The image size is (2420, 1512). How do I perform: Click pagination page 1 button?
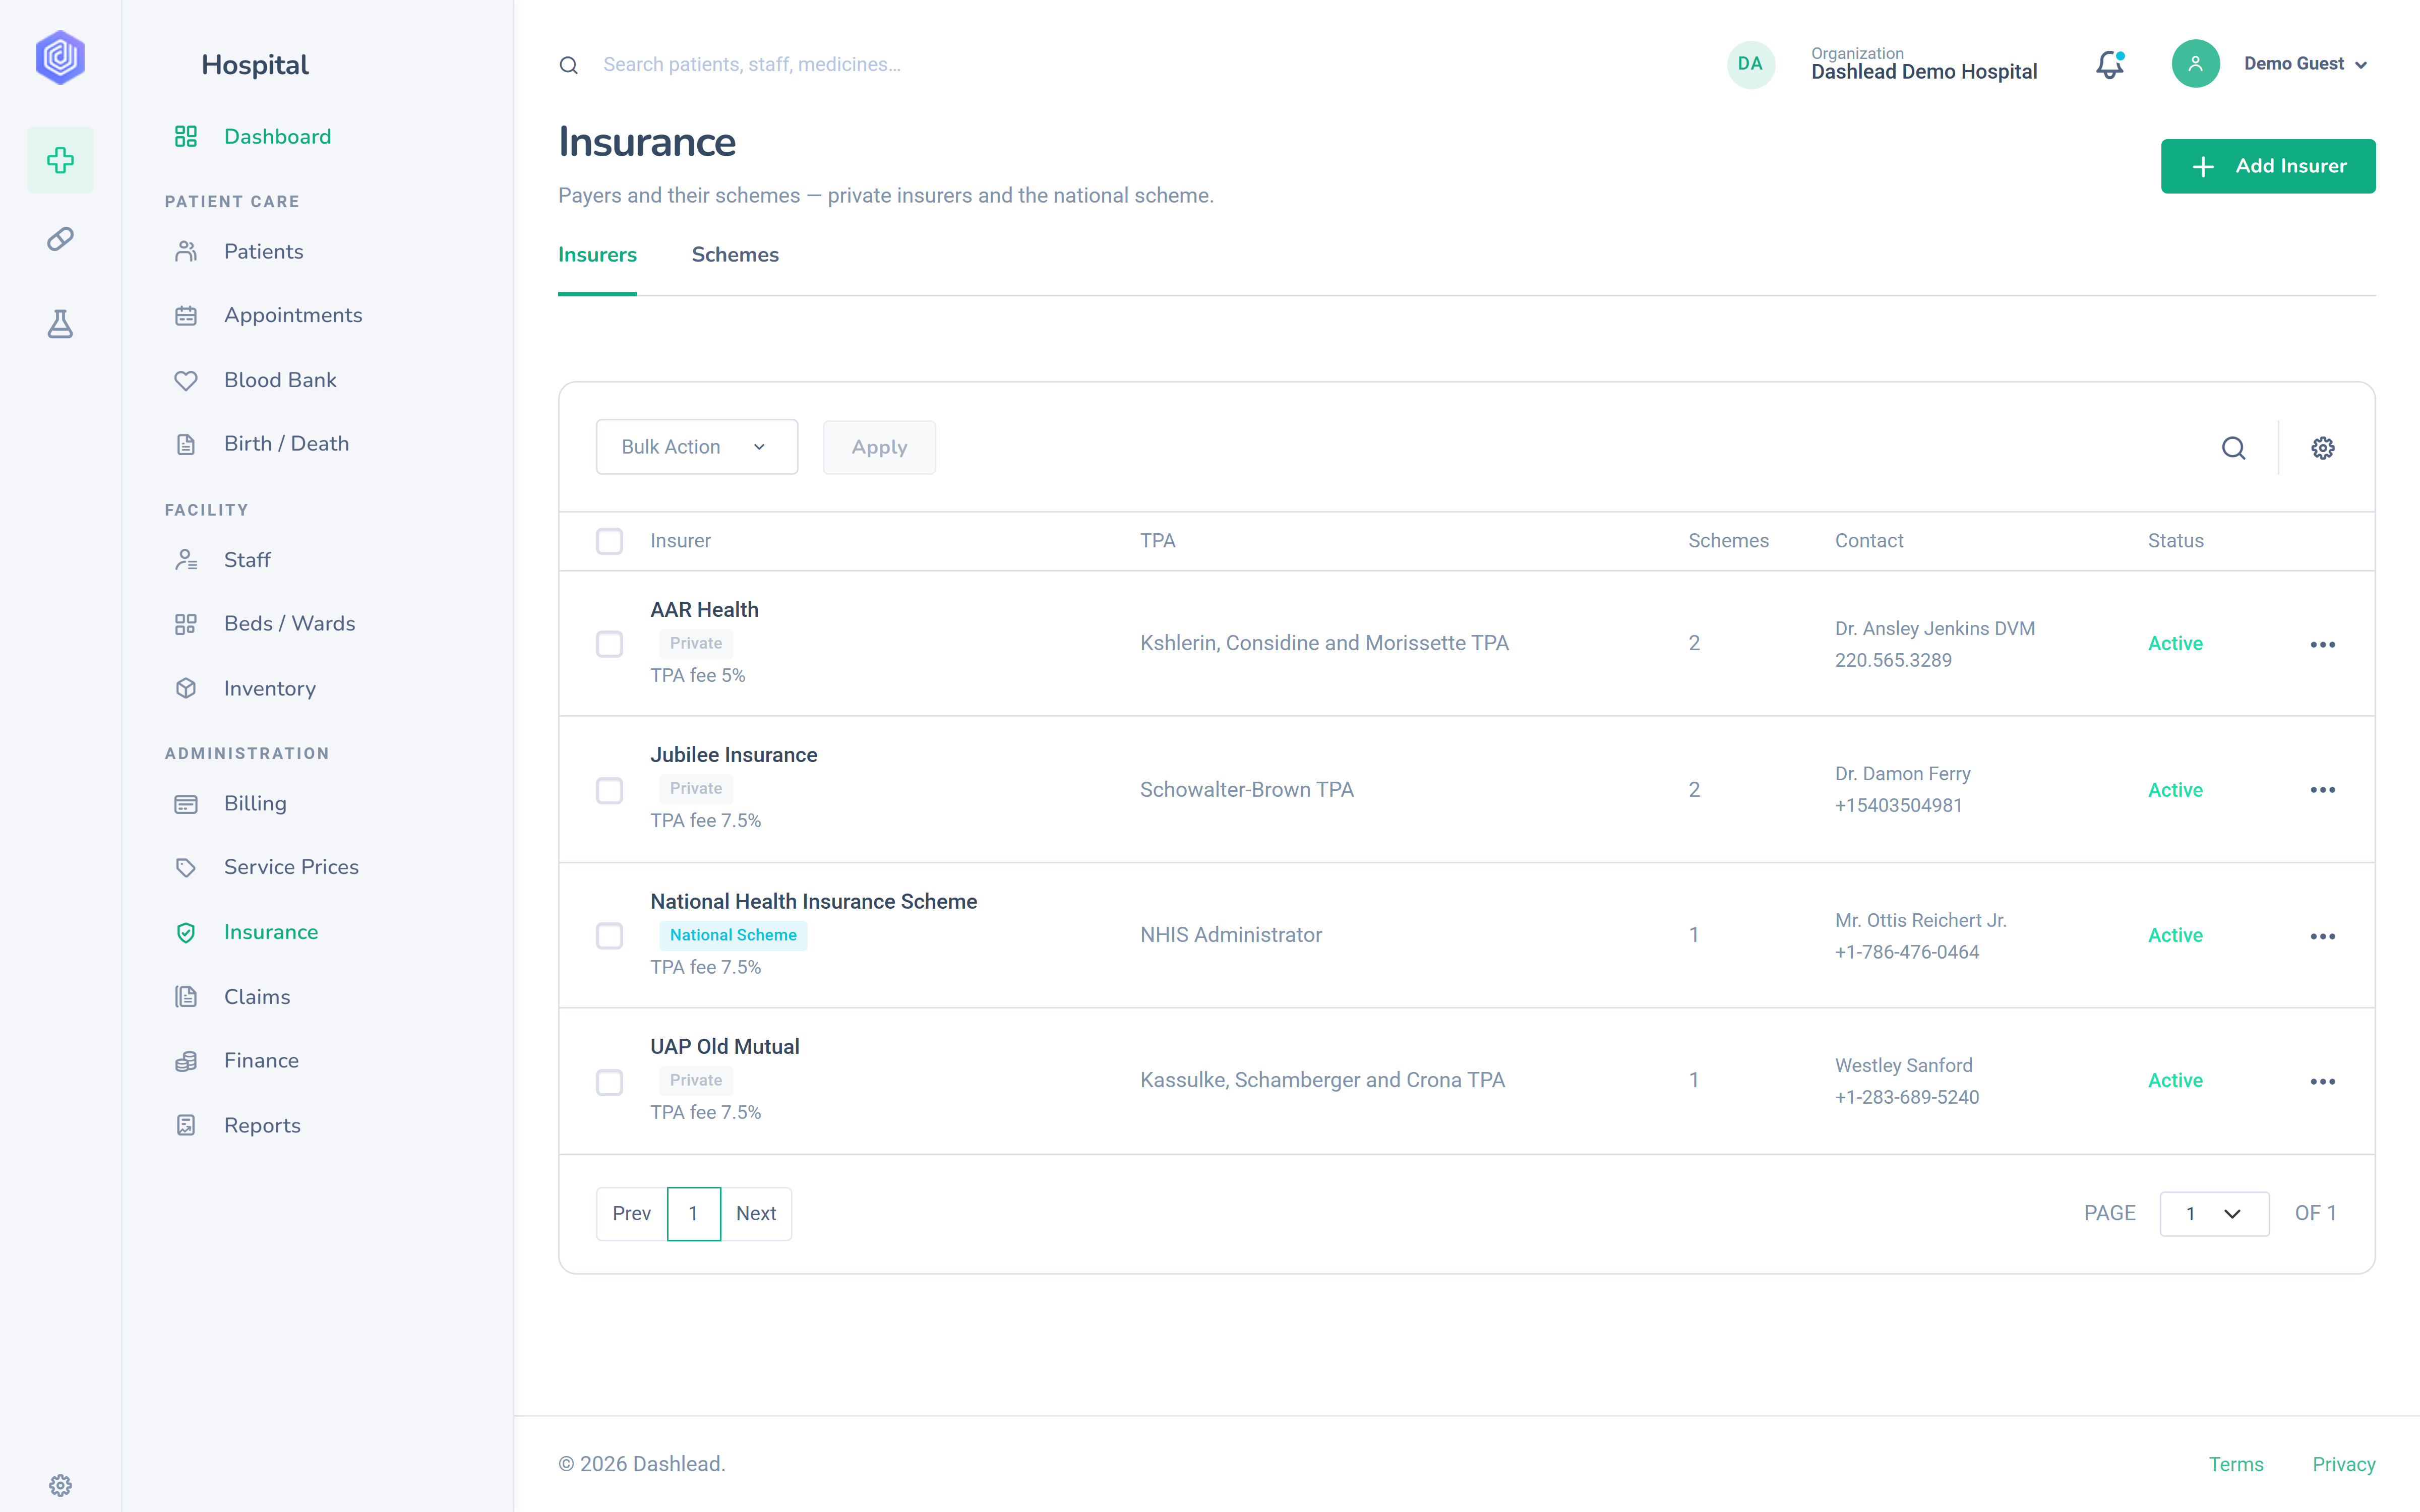(x=693, y=1213)
